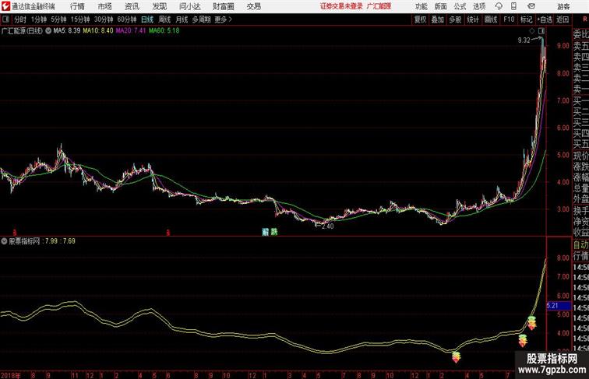Click the 统计 statistics button
This screenshot has width=589, height=379.
click(x=473, y=19)
